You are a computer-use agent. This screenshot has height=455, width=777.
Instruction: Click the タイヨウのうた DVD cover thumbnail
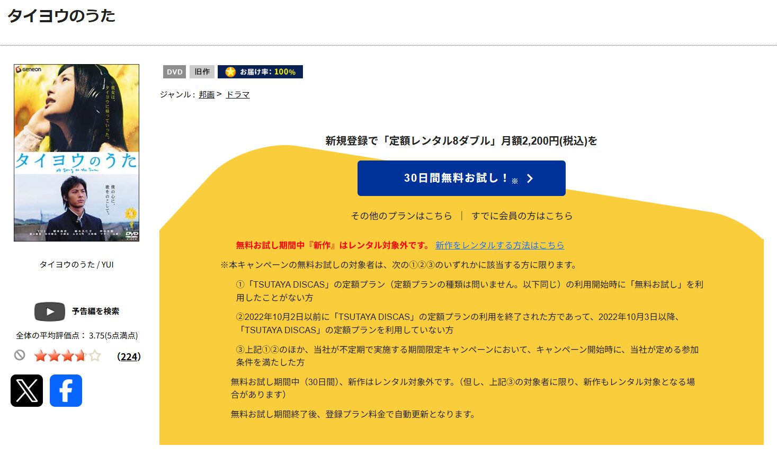[76, 153]
